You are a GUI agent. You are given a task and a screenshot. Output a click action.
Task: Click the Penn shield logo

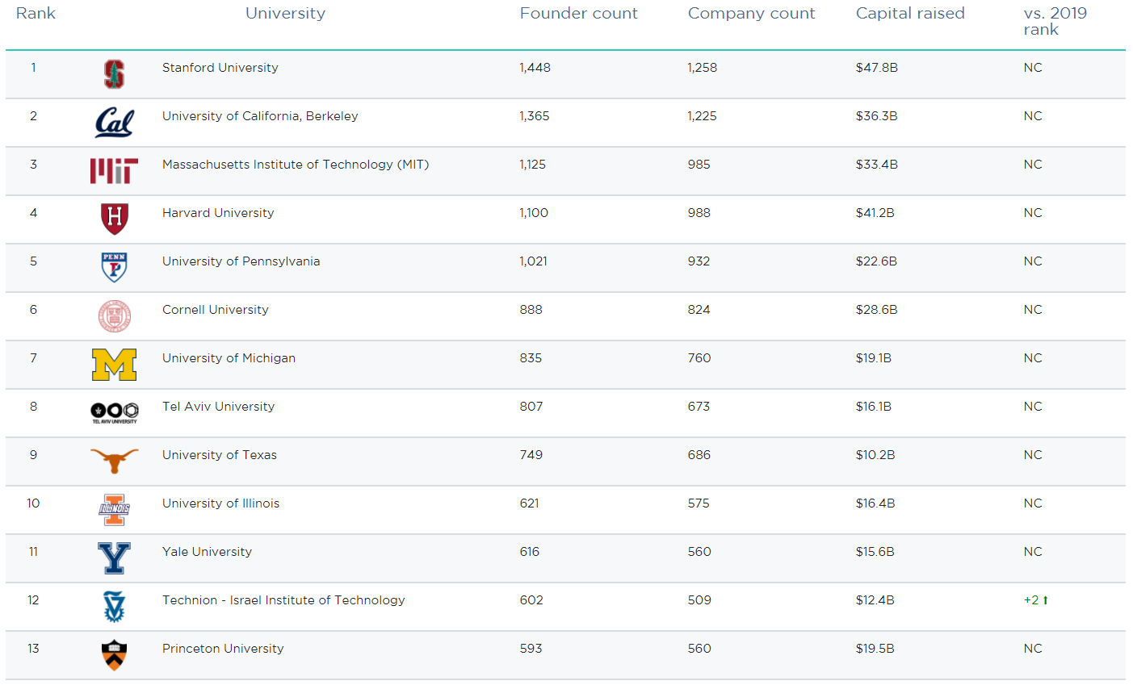click(114, 267)
